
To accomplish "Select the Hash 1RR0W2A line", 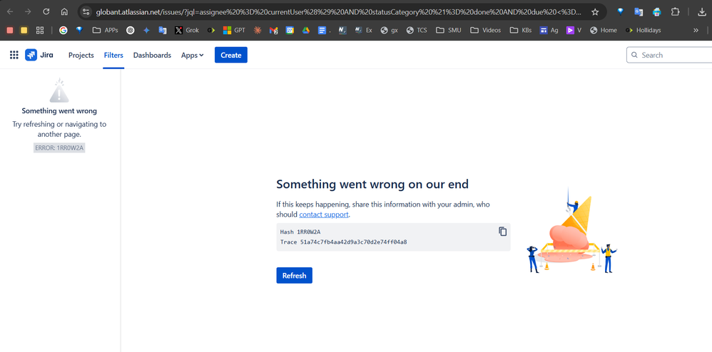I will coord(300,232).
